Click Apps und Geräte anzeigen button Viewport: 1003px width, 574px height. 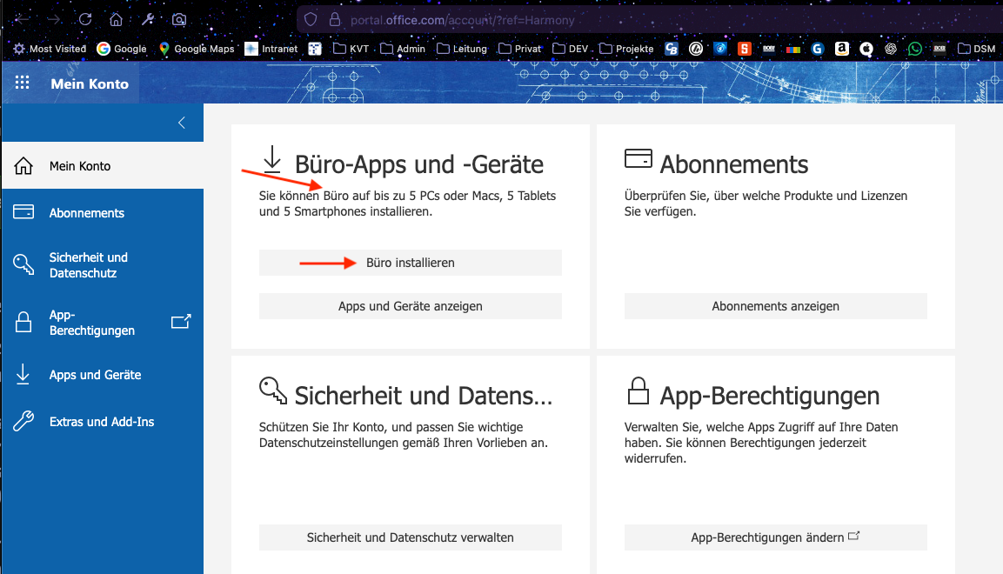[x=411, y=306]
